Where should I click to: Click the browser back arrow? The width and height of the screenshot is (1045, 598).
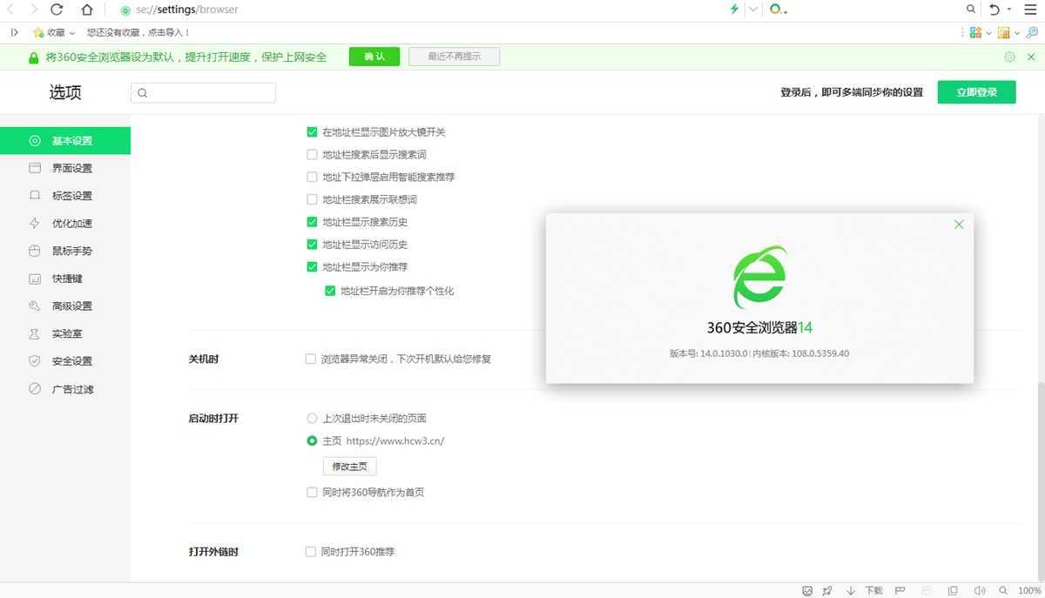(11, 10)
